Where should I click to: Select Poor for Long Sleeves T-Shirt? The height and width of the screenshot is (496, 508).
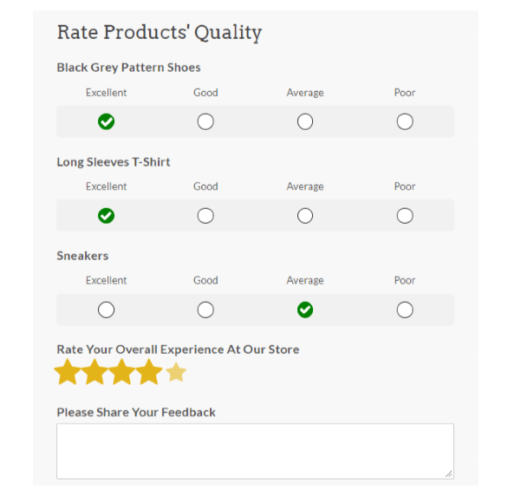click(405, 216)
